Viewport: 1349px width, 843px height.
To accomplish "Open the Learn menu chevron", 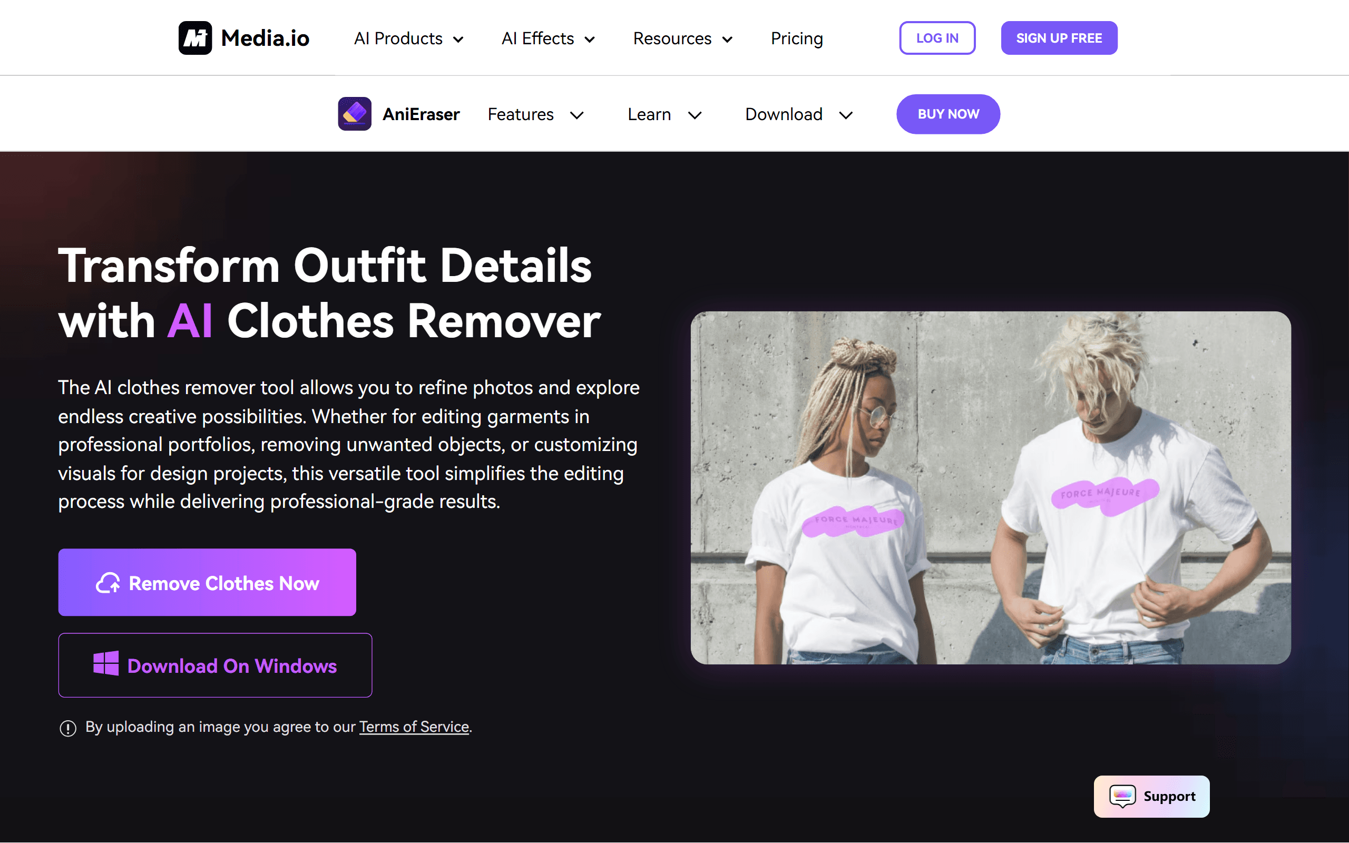I will coord(695,115).
